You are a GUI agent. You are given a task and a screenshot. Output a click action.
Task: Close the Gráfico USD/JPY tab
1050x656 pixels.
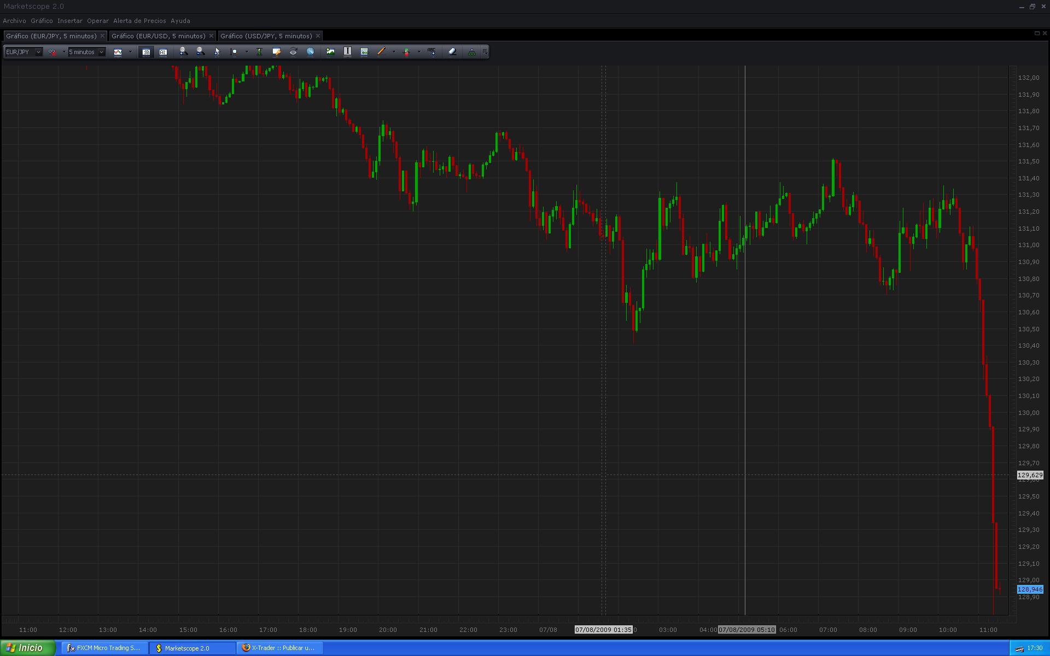(x=318, y=36)
